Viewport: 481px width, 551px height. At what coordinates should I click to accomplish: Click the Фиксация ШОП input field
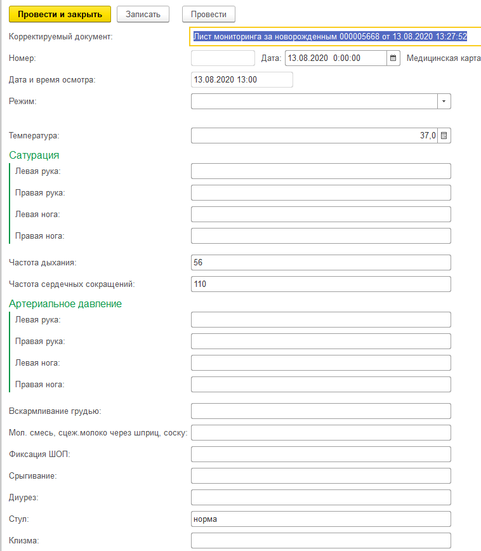point(320,455)
